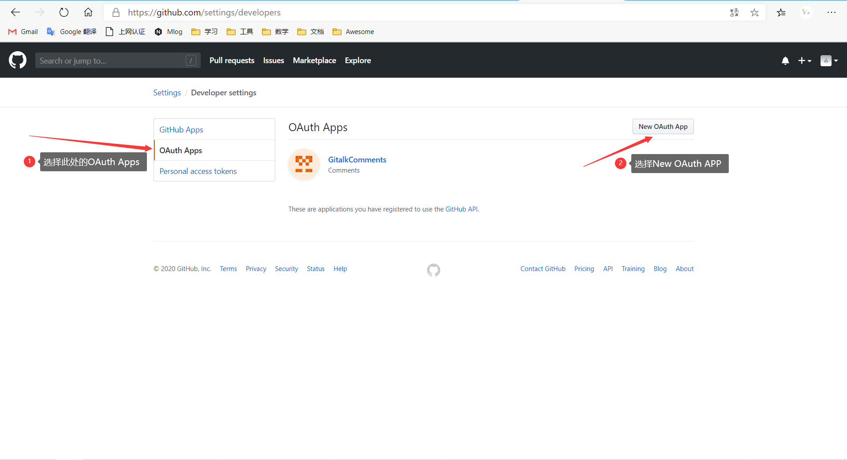Open the 文档 bookmark folder
This screenshot has width=847, height=460.
pos(311,32)
